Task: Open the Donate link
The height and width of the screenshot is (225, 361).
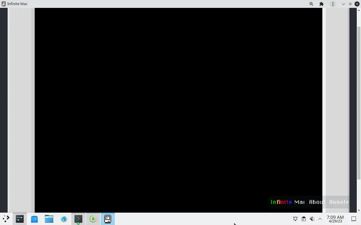Action: tap(339, 202)
